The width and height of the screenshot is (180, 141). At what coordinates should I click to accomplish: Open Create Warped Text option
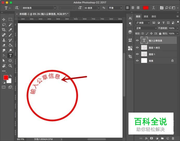[x=153, y=8]
